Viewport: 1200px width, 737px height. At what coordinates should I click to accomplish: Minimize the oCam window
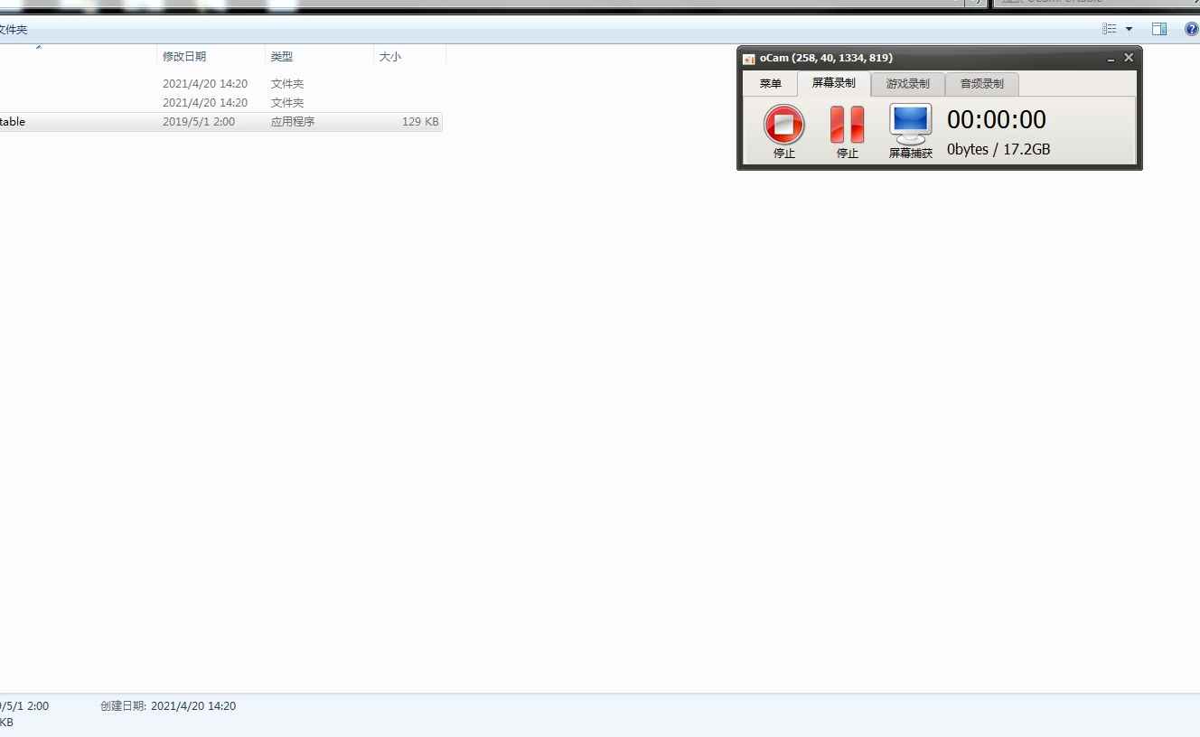pos(1111,59)
